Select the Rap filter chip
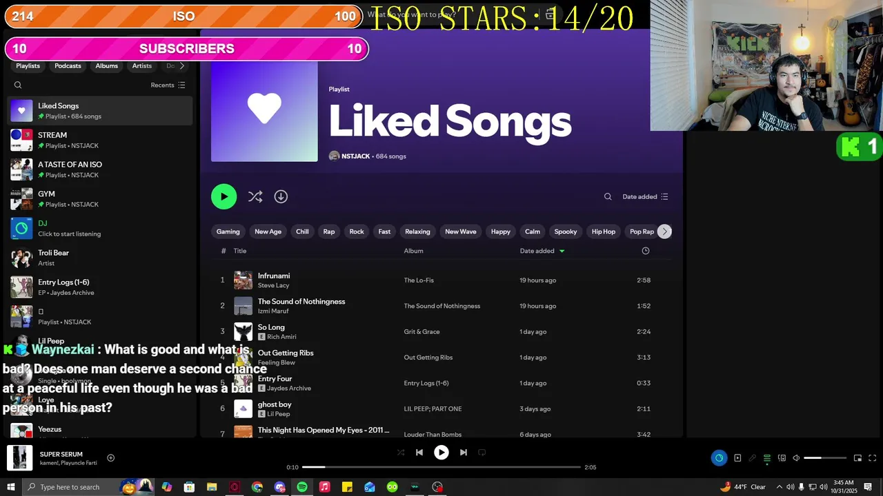This screenshot has width=883, height=496. [329, 231]
